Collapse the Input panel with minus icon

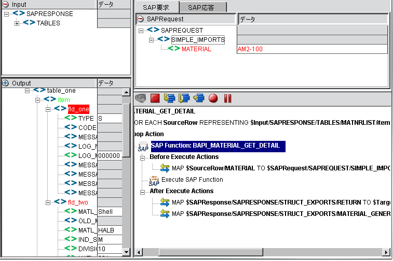click(6, 4)
